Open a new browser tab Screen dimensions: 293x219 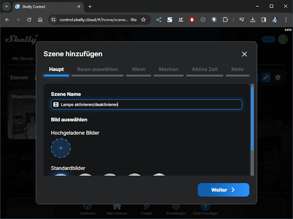click(90, 6)
